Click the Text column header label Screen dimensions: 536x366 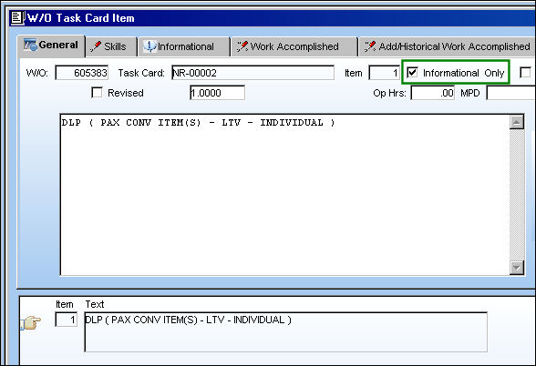[x=95, y=304]
